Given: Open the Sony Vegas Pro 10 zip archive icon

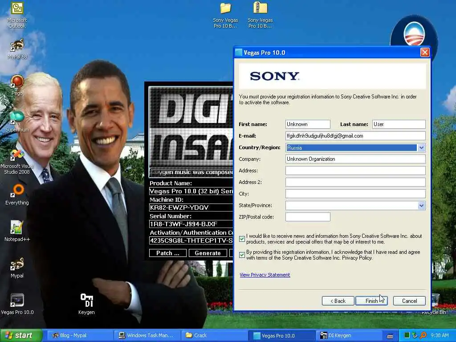Looking at the screenshot, I should 260,15.
